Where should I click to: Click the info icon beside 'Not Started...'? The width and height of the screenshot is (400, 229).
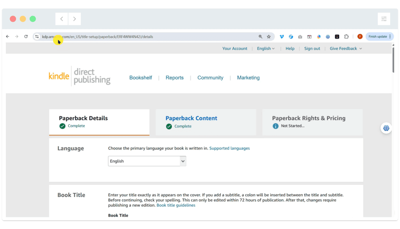275,126
